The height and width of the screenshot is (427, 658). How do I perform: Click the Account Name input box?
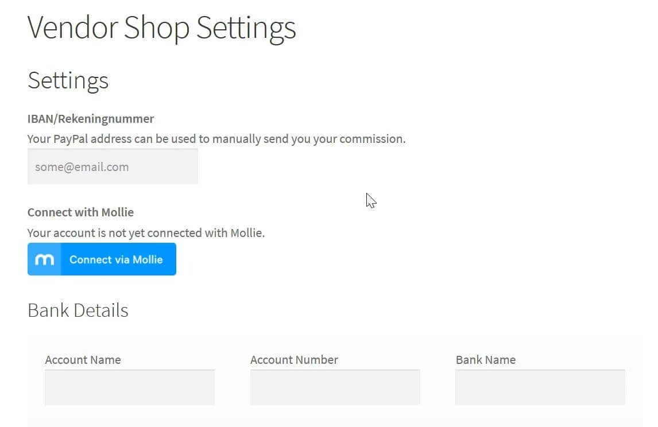coord(129,387)
